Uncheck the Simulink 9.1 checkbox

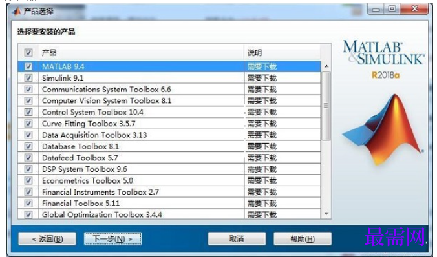point(28,78)
